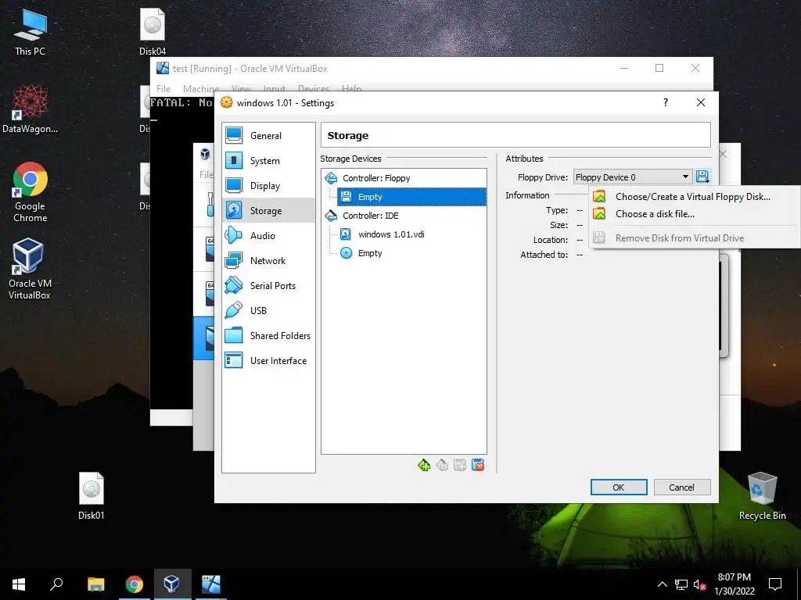Viewport: 801px width, 600px height.
Task: Open Chrome from the taskbar
Action: coord(135,584)
